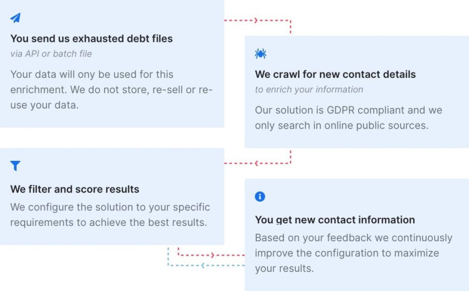Screen dimensions: 469x291
Task: Click the heading 'We filter and score results'
Action: [75, 189]
